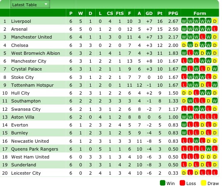The width and height of the screenshot is (222, 190).
Task: Click the first yellow D badge in Chelsea's form
Action: [x=184, y=45]
